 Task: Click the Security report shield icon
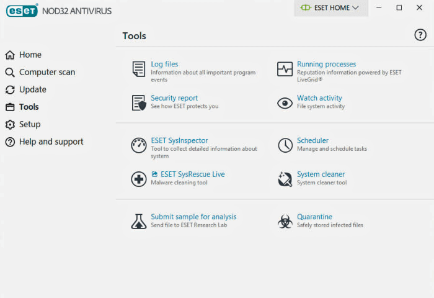tap(139, 103)
